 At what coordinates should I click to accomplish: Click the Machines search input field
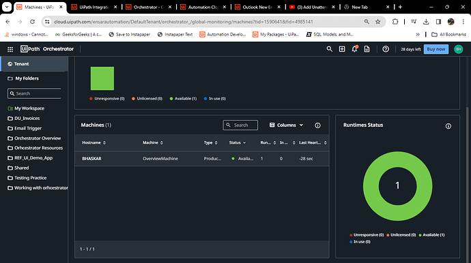(240, 125)
